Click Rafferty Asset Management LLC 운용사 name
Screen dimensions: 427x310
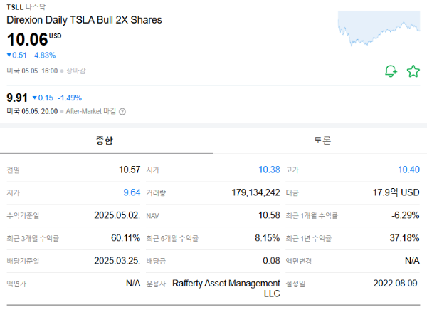point(226,289)
